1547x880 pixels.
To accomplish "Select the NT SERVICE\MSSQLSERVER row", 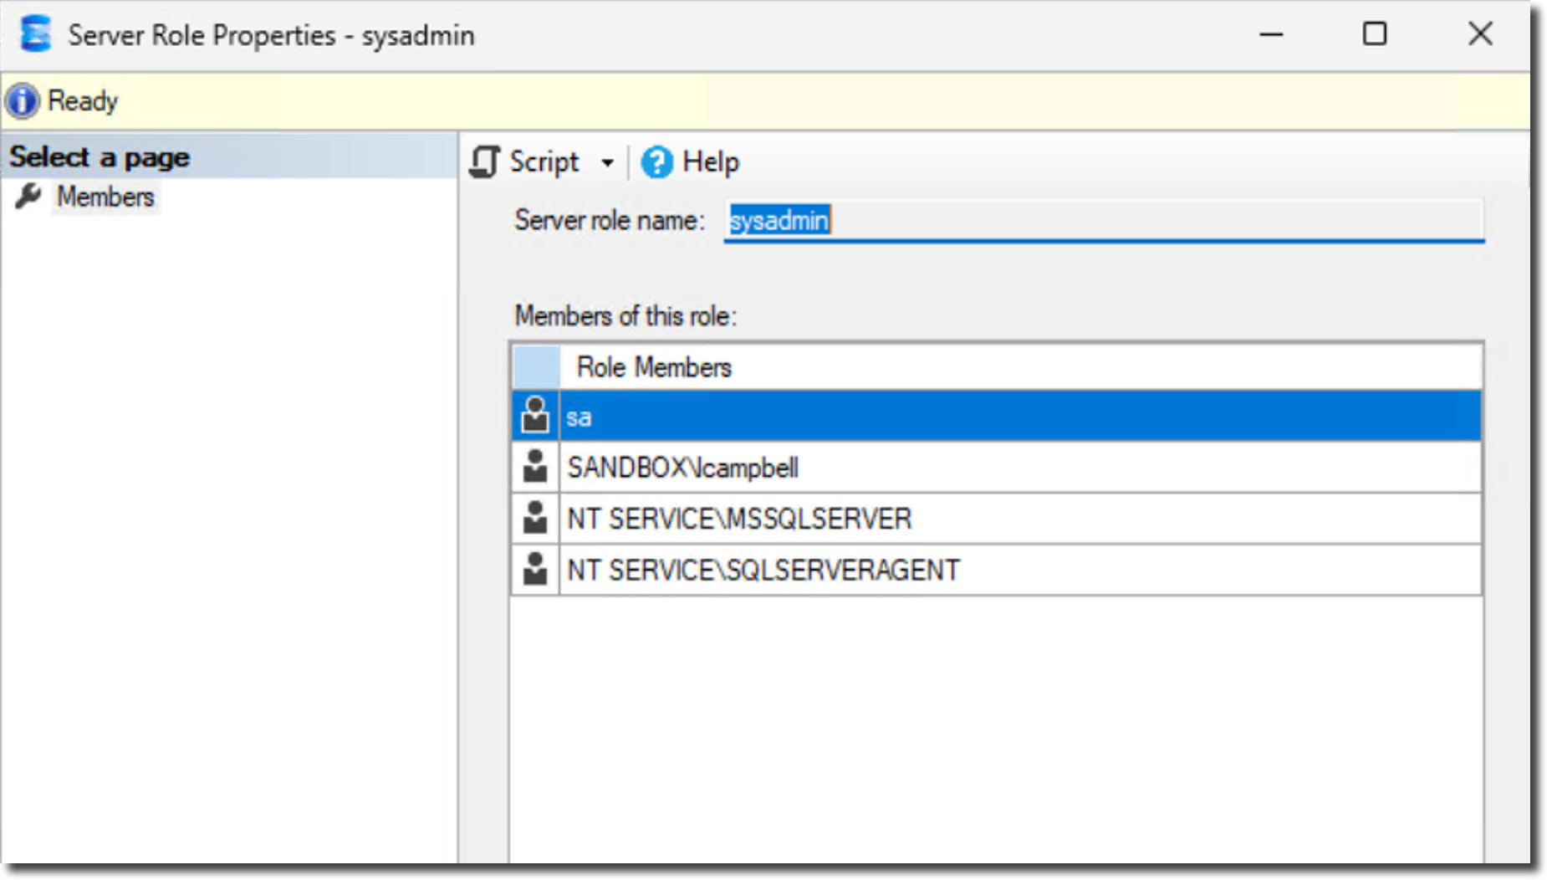I will click(x=1003, y=519).
